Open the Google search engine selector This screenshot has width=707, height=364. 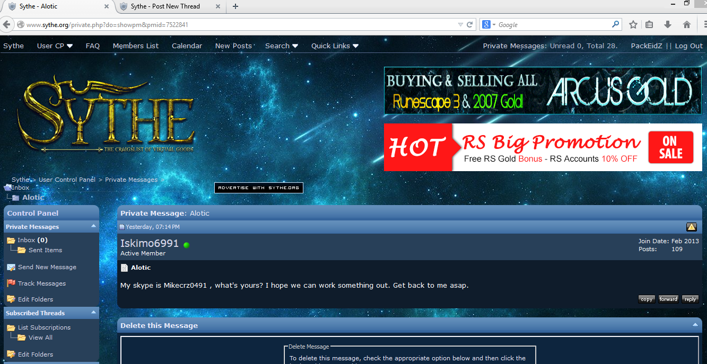coord(489,24)
